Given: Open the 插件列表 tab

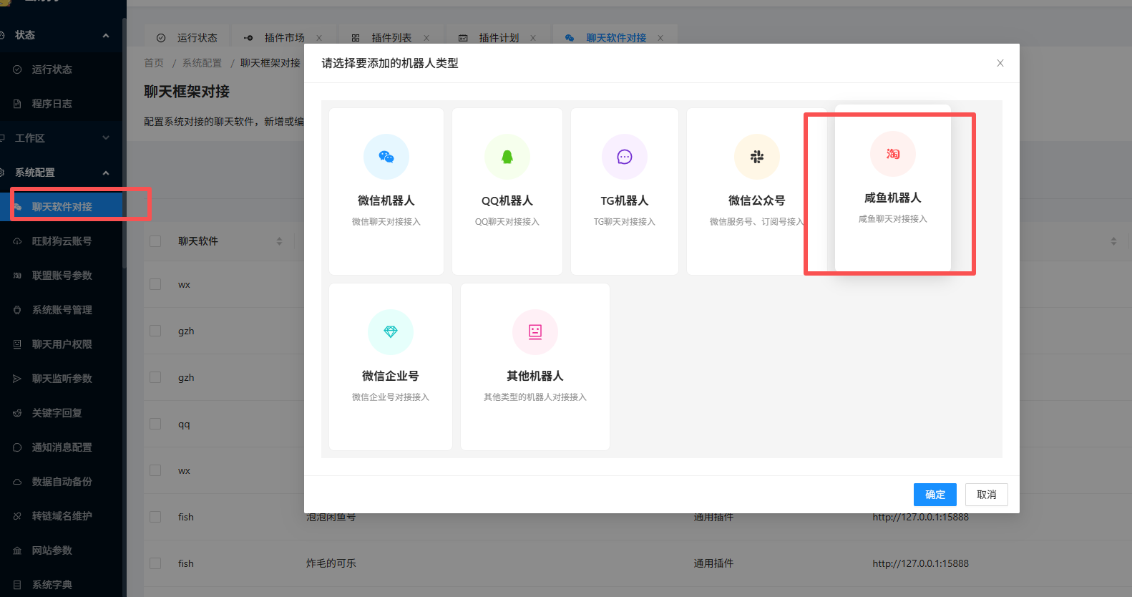Looking at the screenshot, I should tap(391, 38).
